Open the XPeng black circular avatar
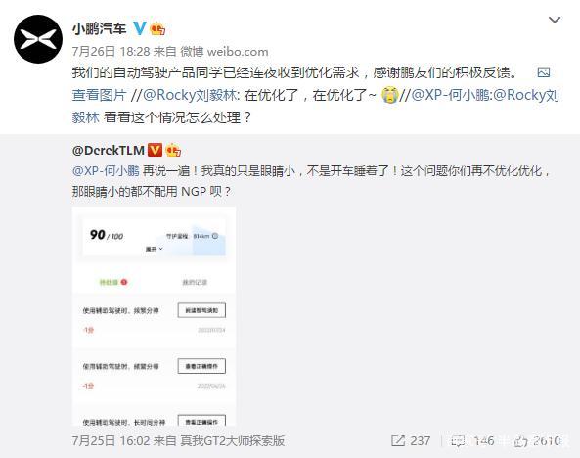Image resolution: width=580 pixels, height=458 pixels. 38,39
